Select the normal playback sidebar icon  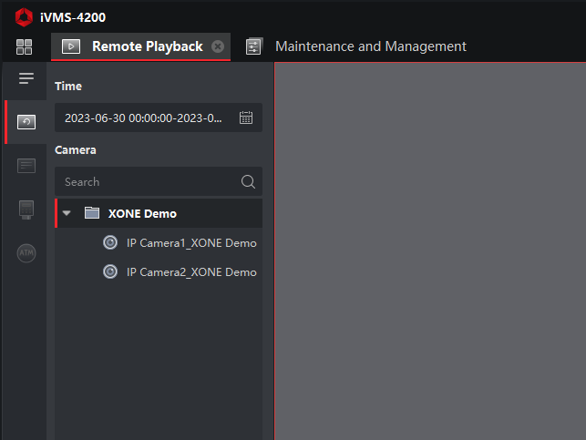point(26,122)
